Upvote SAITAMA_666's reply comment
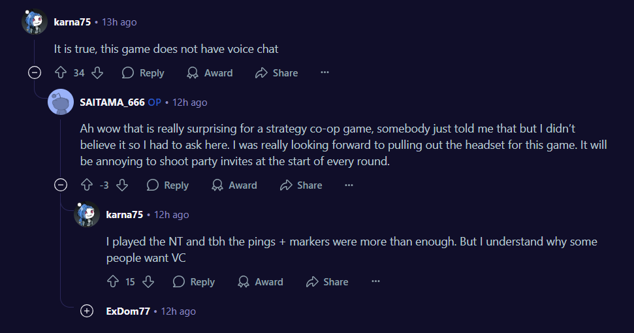This screenshot has height=333, width=634. pos(86,185)
